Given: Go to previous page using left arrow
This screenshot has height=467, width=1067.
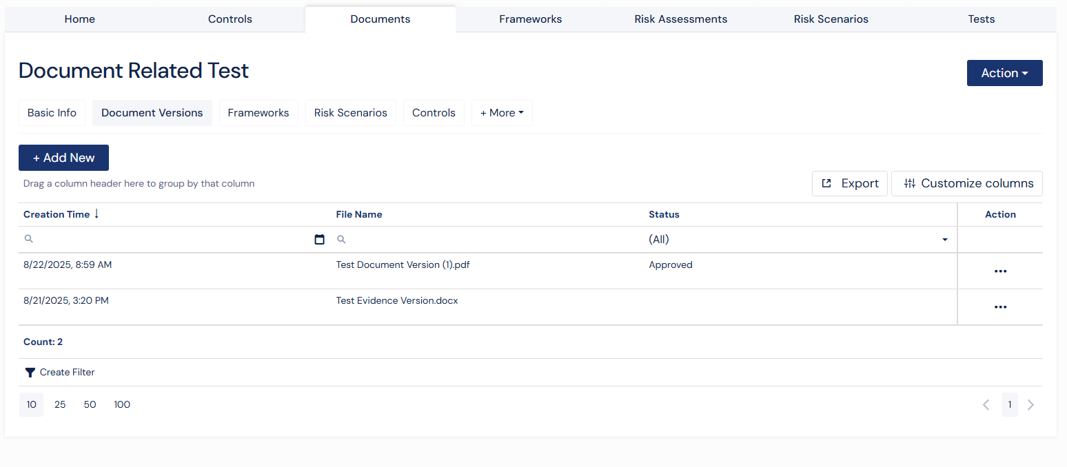Looking at the screenshot, I should pos(986,405).
